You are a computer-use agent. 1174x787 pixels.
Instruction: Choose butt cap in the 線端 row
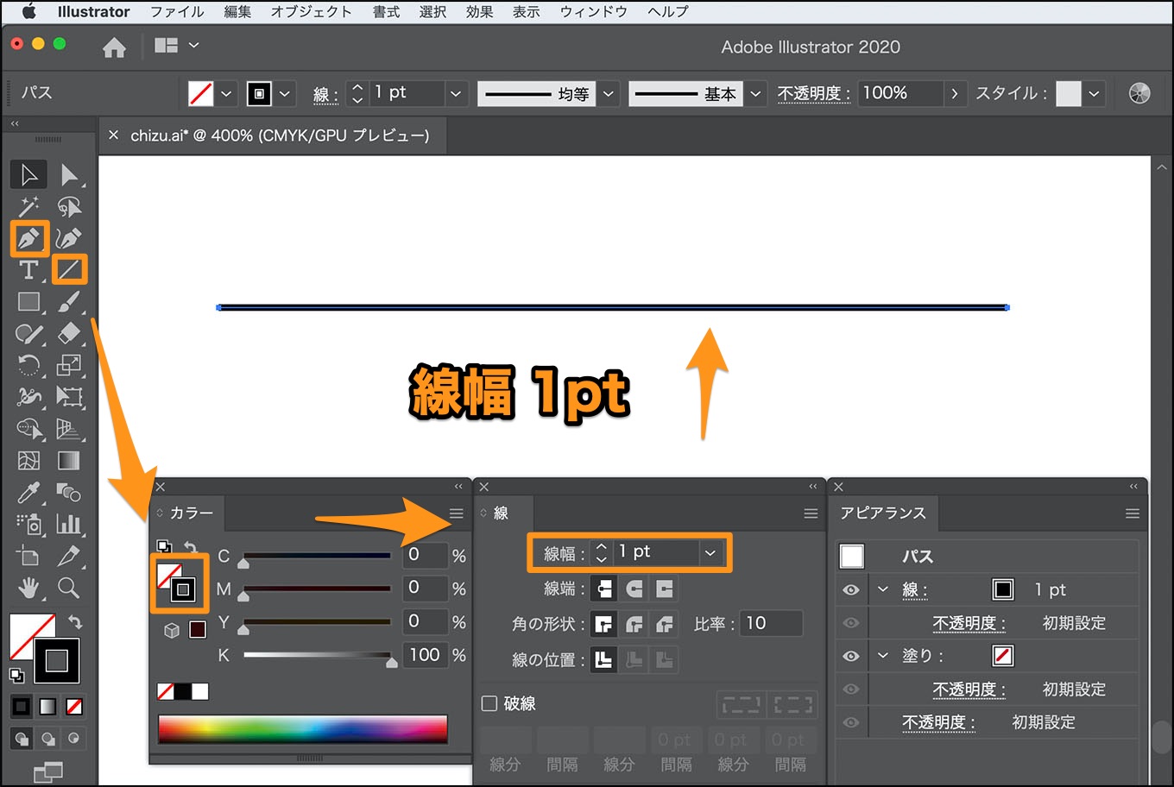click(x=604, y=589)
